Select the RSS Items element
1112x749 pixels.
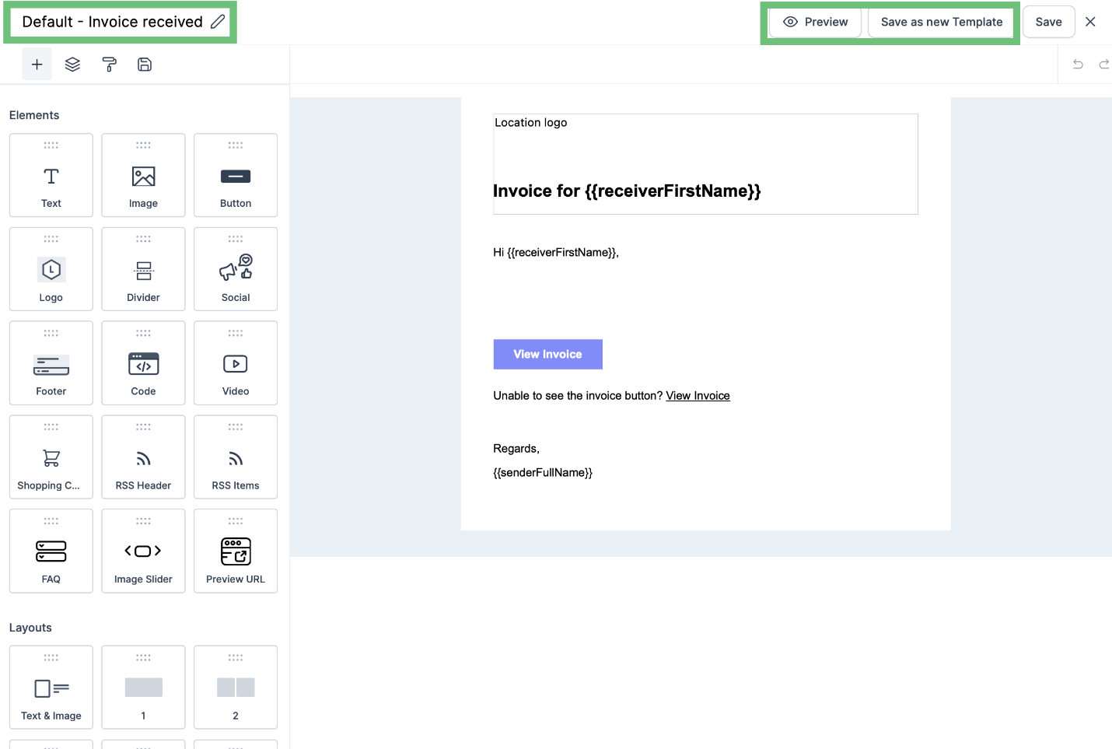tap(236, 457)
